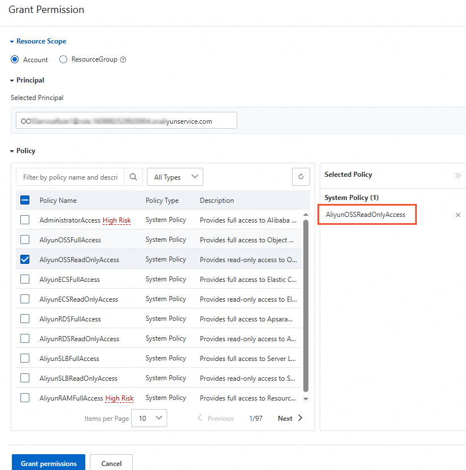
Task: Click the policy list vertical scrollbar
Action: click(306, 306)
